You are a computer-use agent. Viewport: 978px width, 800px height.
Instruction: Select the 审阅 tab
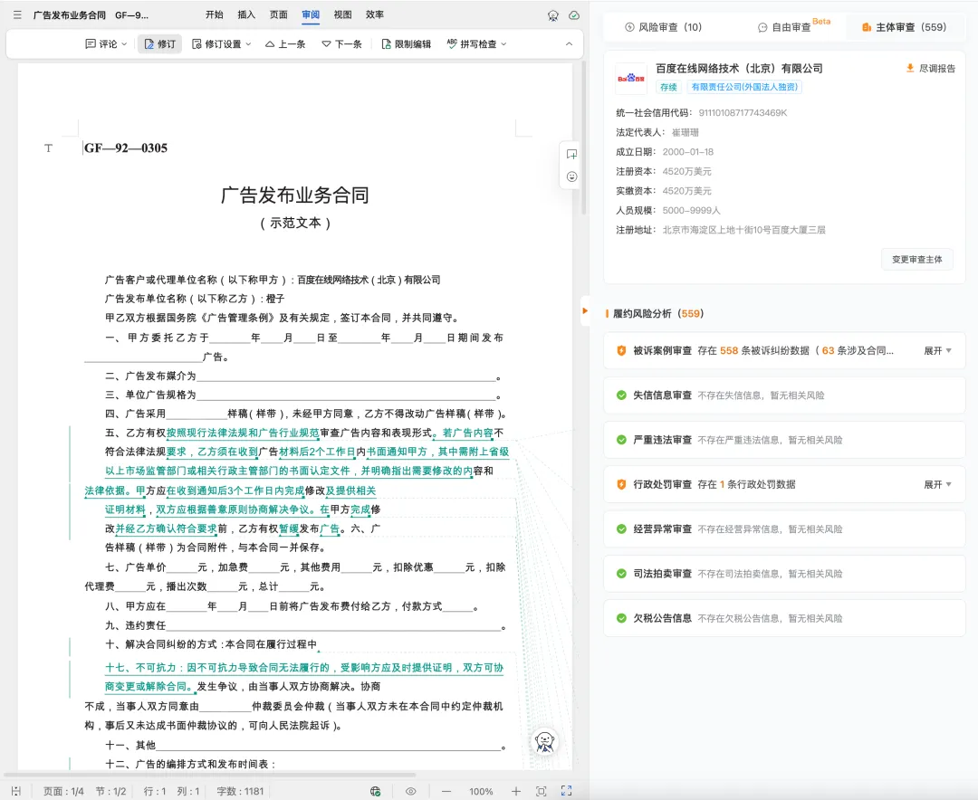click(311, 14)
